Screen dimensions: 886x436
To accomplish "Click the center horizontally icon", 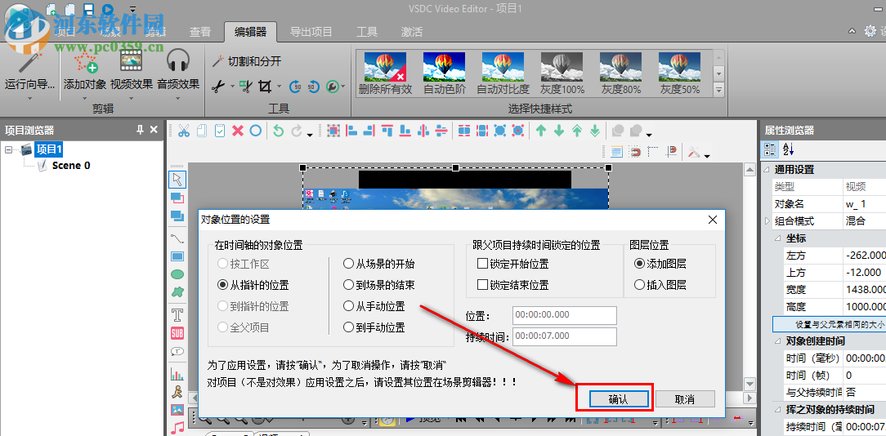I will pyautogui.click(x=423, y=131).
